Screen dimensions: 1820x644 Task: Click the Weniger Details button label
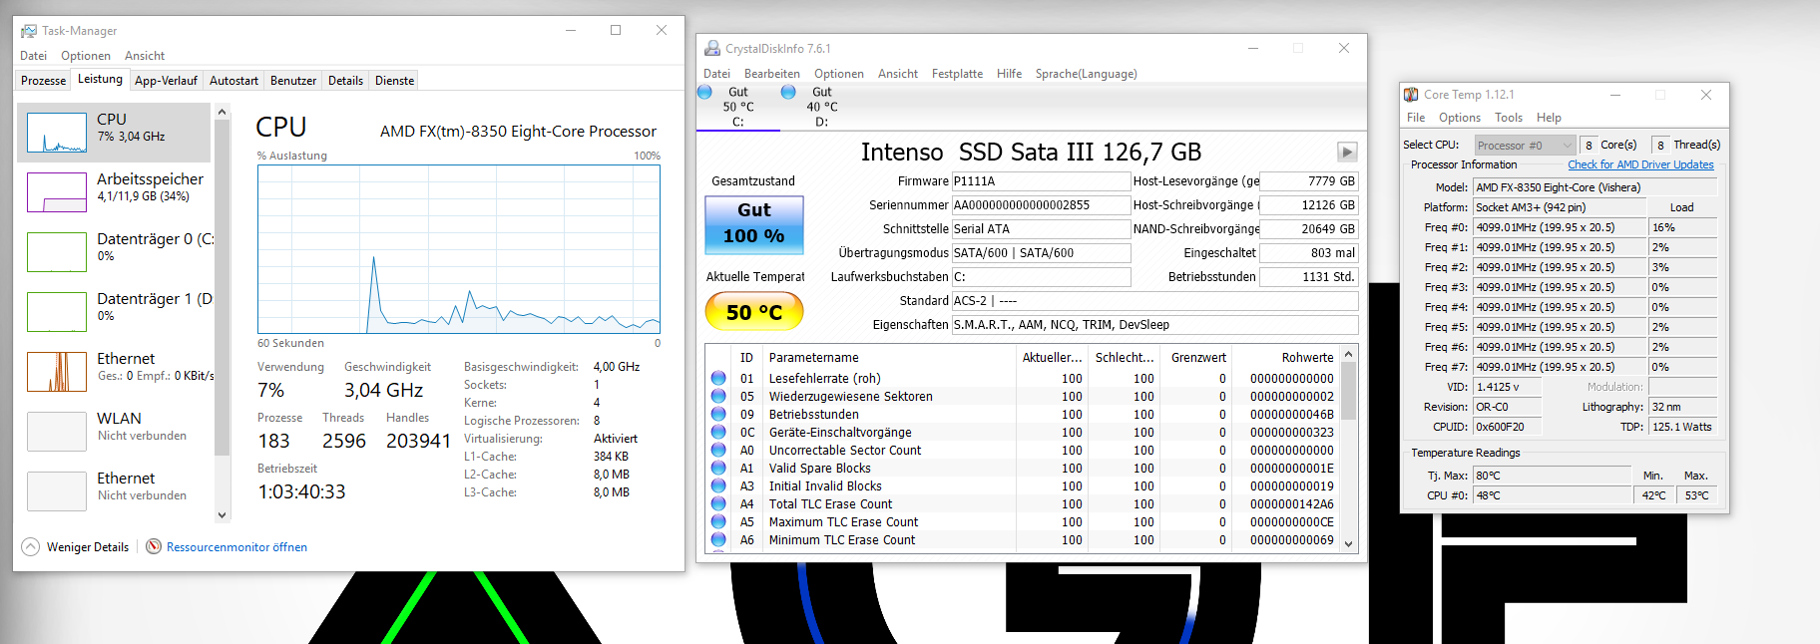click(x=88, y=547)
